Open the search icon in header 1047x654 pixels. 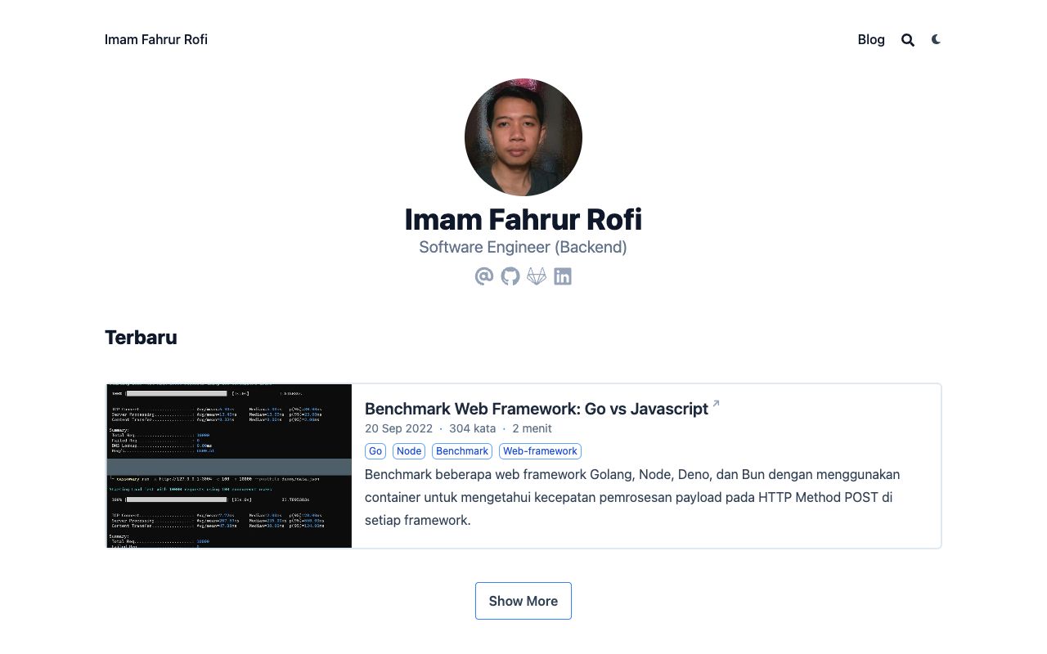pyautogui.click(x=908, y=40)
